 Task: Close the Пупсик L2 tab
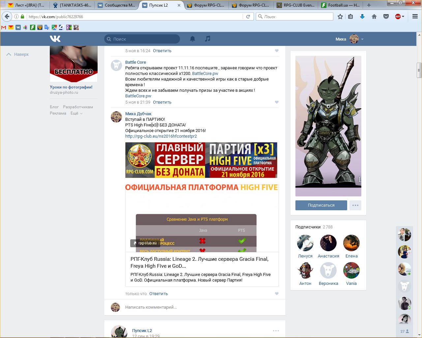pyautogui.click(x=179, y=5)
